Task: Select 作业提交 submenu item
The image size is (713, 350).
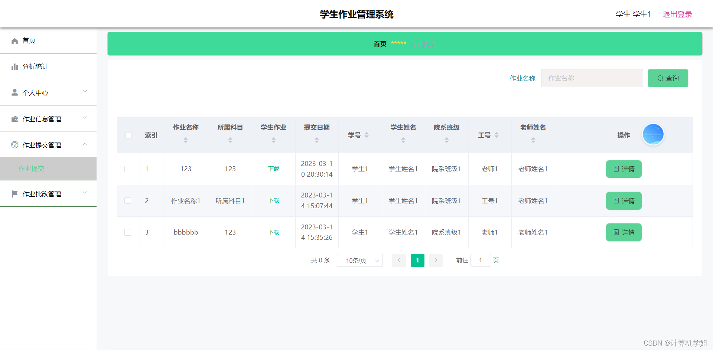Action: (x=48, y=169)
